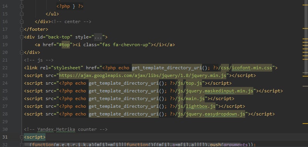Collapse the function block on line 32
The width and height of the screenshot is (308, 147).
22,145
